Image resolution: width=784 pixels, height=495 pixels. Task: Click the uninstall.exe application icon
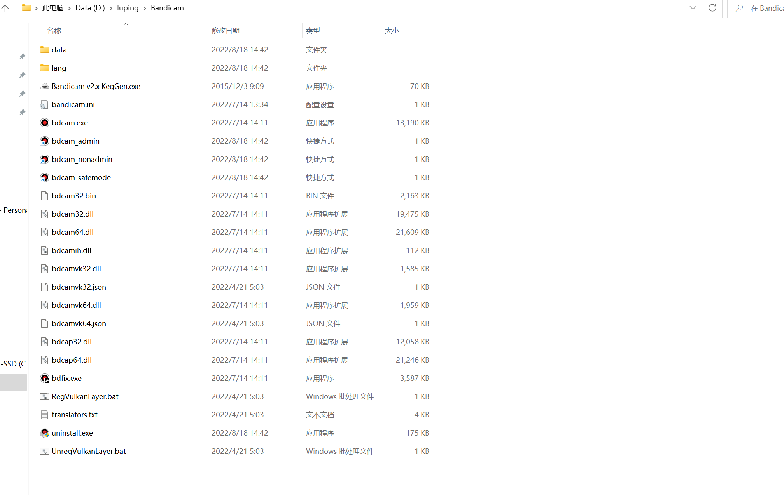[x=45, y=433]
